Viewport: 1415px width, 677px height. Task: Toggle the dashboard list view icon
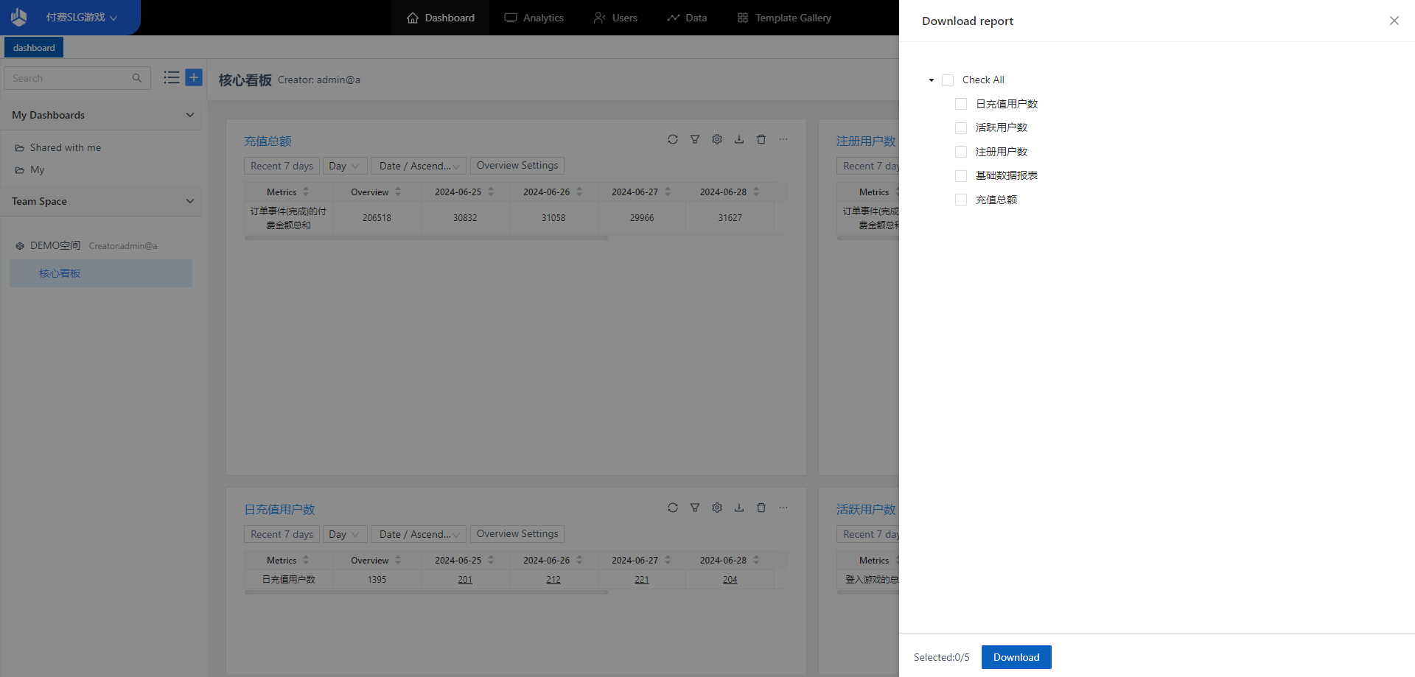[x=172, y=77]
